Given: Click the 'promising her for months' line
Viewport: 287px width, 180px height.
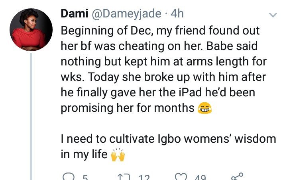Looking at the screenshot, I should [x=128, y=108].
